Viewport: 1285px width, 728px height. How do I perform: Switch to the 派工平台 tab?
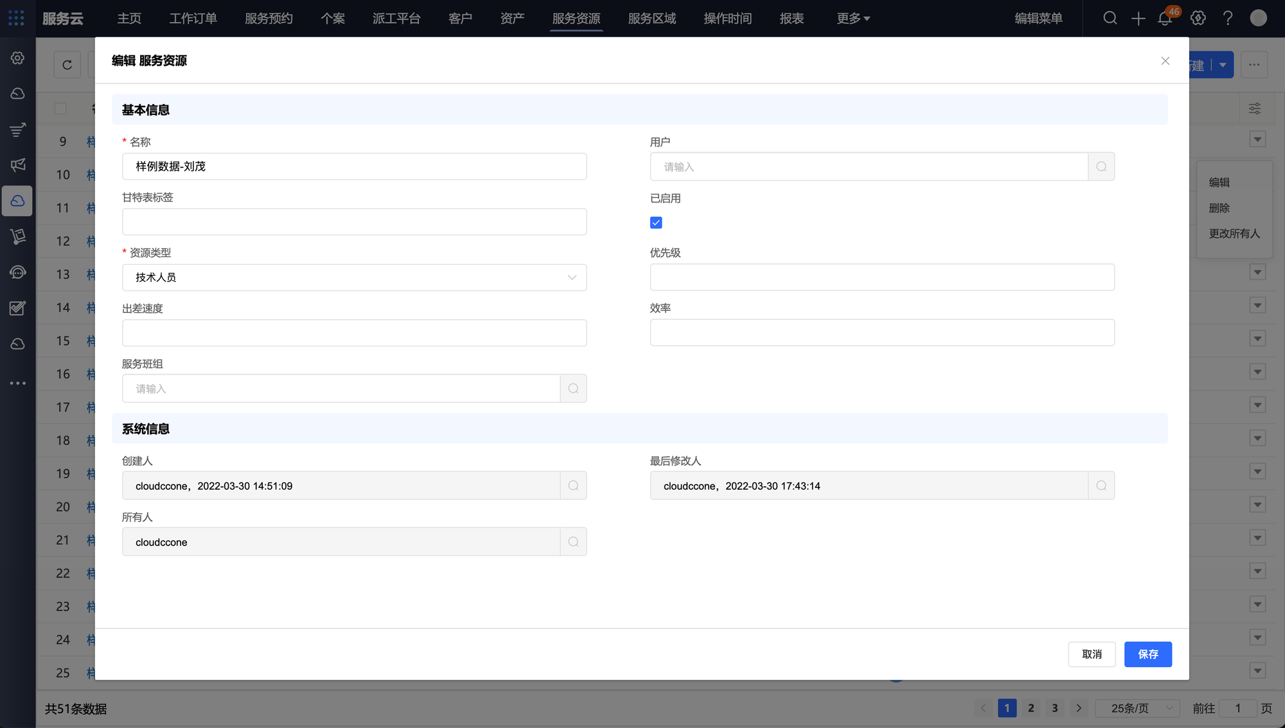point(396,19)
